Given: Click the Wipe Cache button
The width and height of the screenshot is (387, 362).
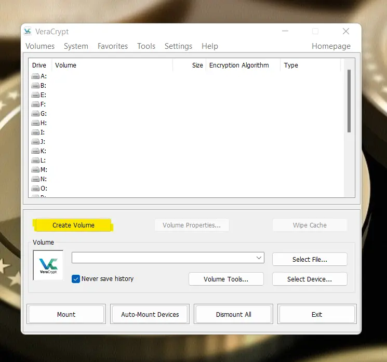Looking at the screenshot, I should (310, 225).
